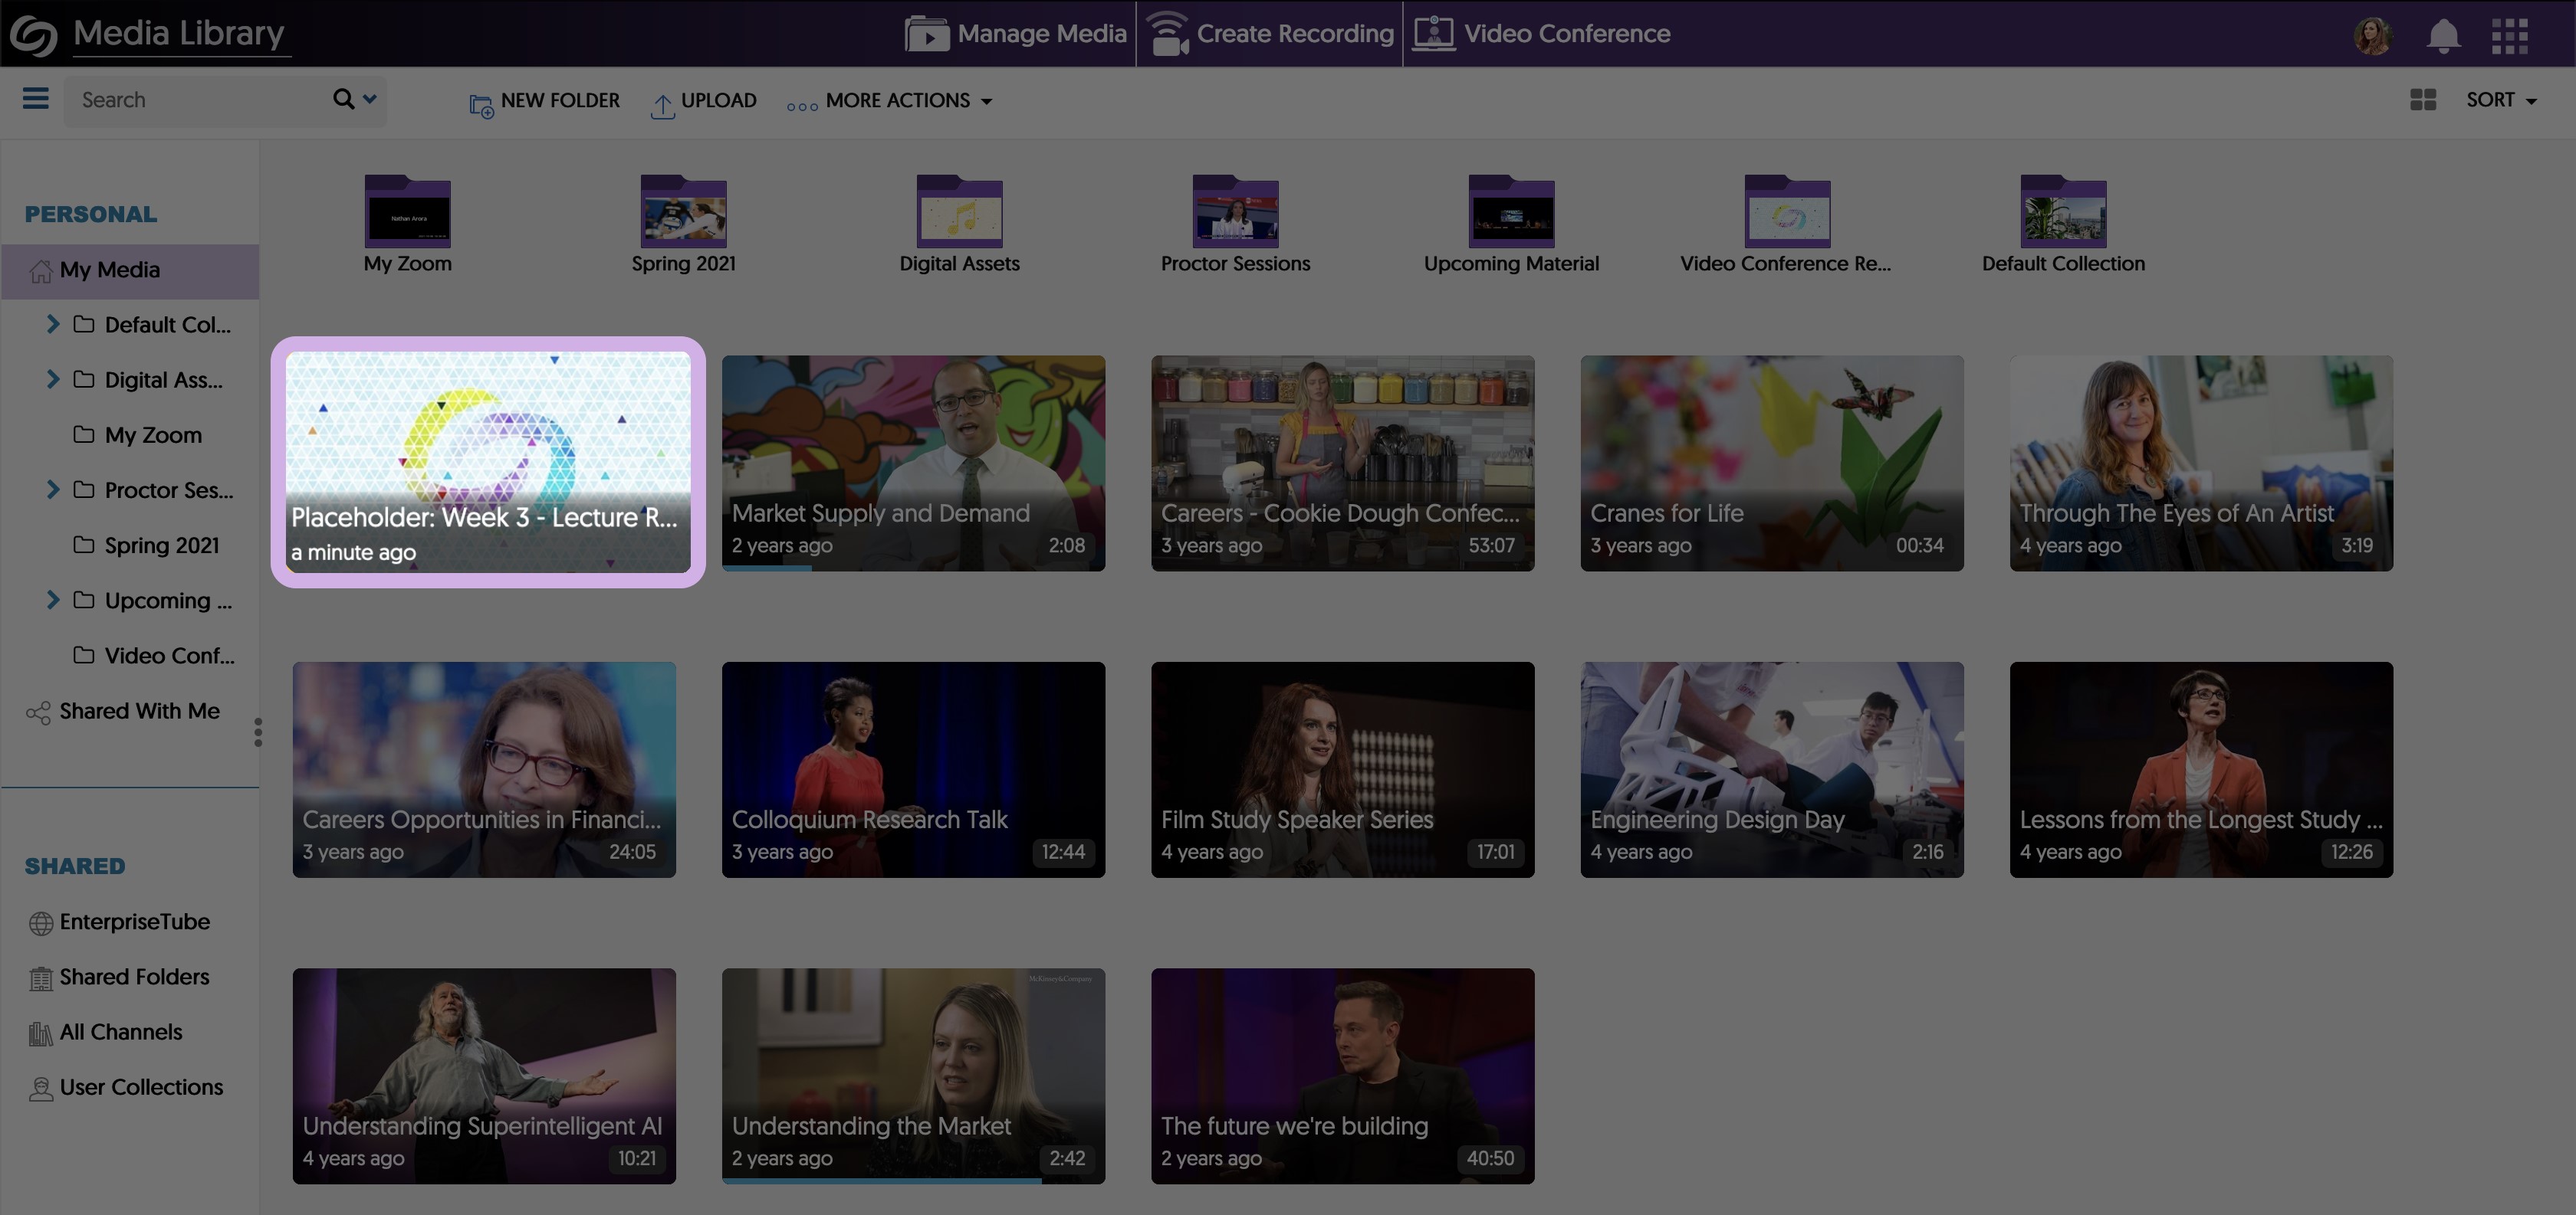Open the Video Conference tab

[1541, 34]
